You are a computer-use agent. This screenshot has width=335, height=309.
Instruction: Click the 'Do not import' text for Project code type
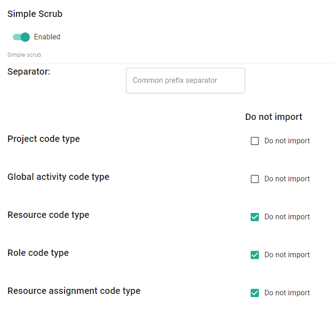287,141
